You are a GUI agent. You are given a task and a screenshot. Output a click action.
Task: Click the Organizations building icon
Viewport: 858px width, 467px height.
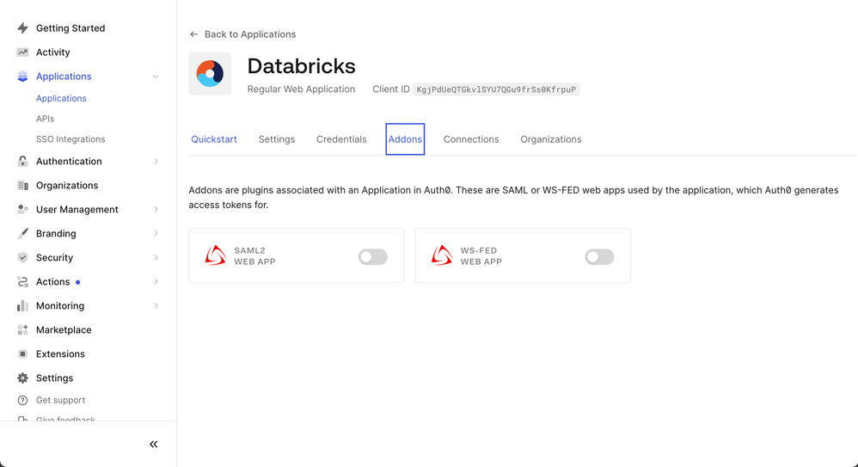(x=23, y=186)
